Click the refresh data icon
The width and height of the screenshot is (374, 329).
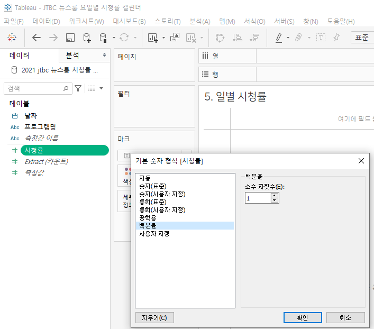pos(124,38)
